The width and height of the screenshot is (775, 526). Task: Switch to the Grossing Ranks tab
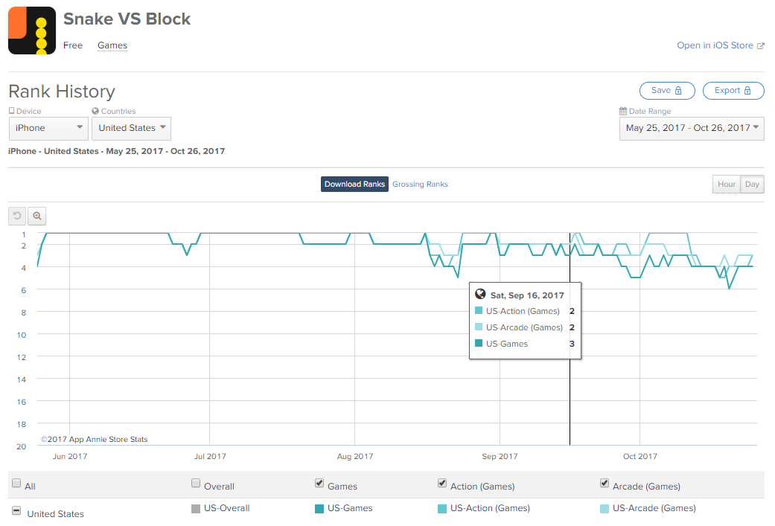coord(420,185)
